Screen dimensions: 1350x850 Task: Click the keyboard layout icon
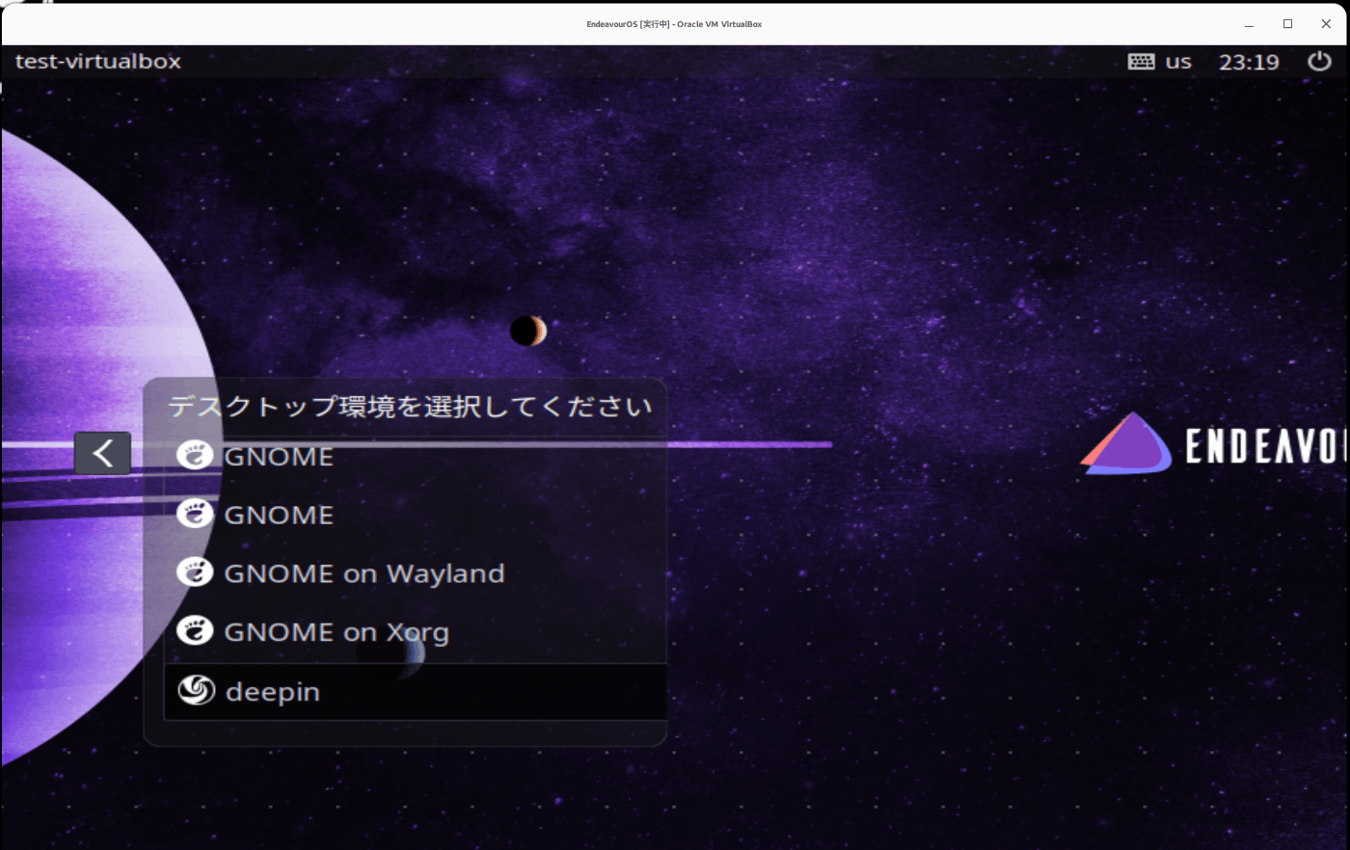click(1141, 62)
